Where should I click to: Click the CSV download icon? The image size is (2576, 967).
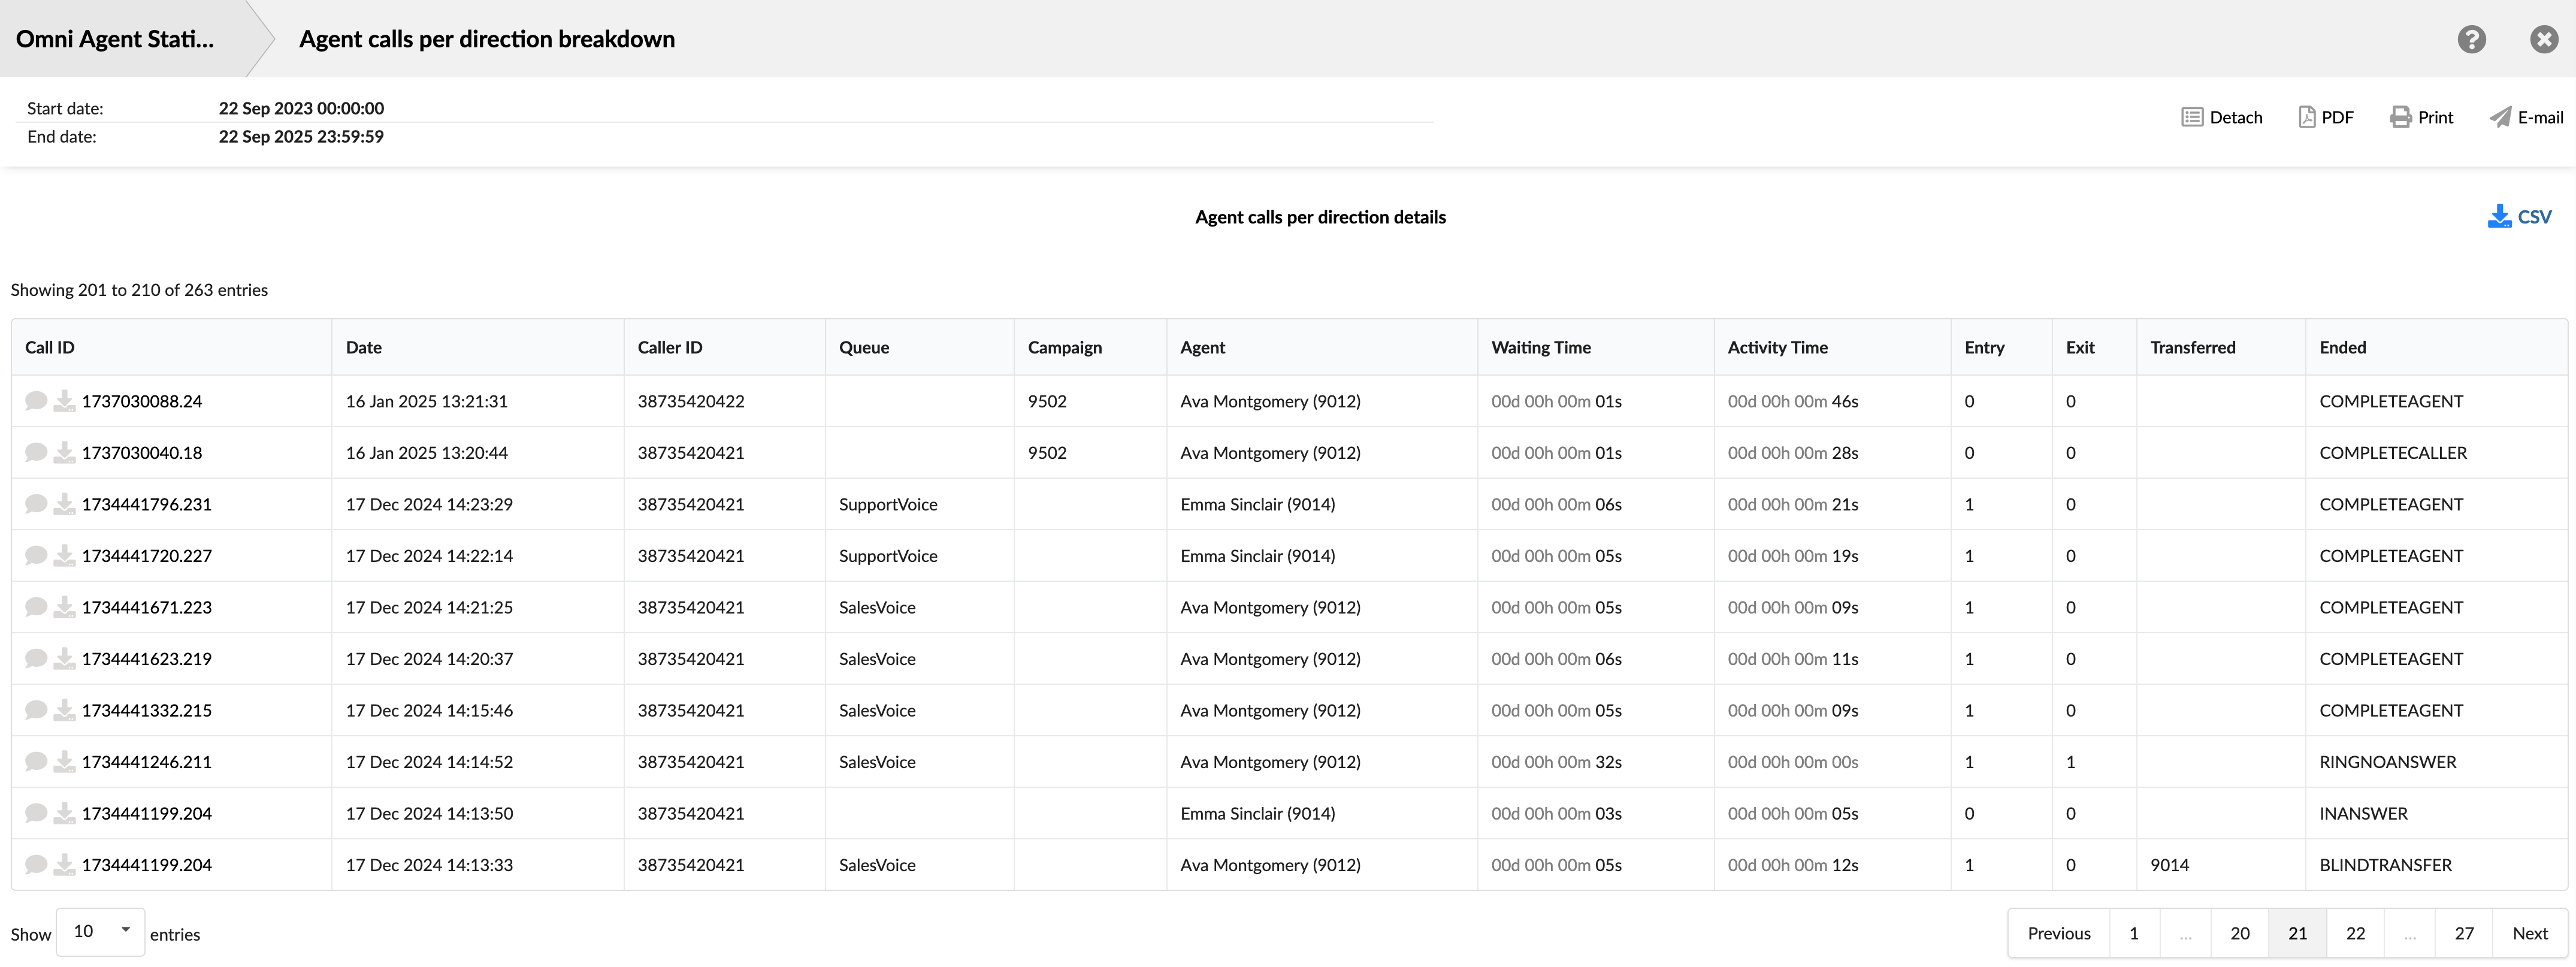point(2499,216)
